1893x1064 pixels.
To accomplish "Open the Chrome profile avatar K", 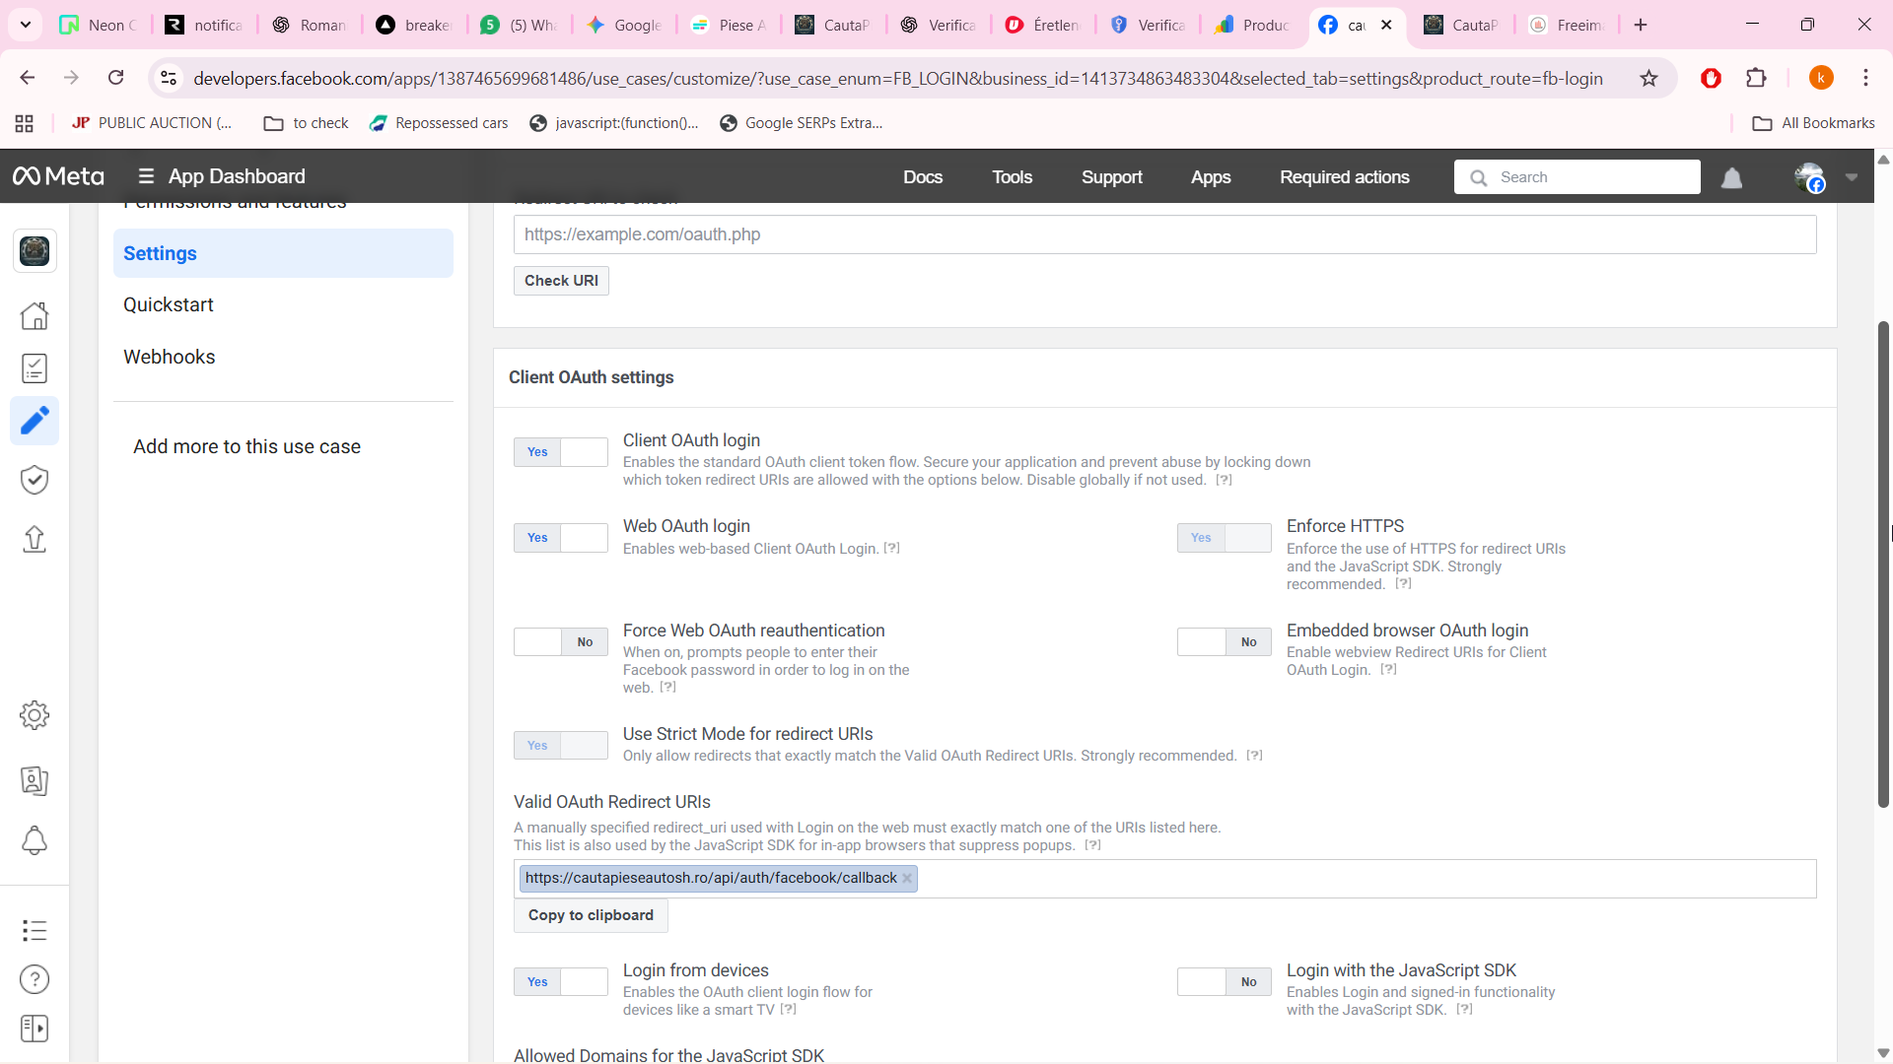I will click(1821, 78).
